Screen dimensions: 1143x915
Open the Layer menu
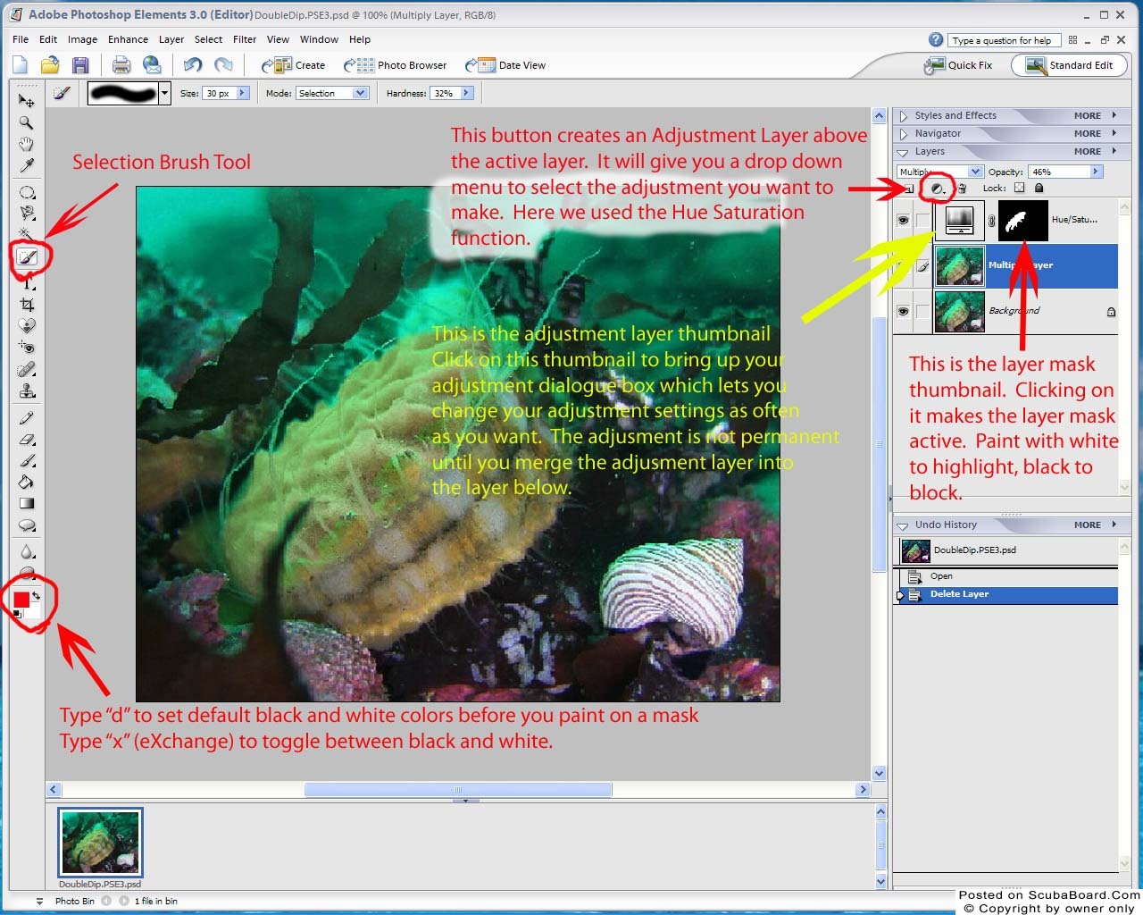click(x=171, y=39)
